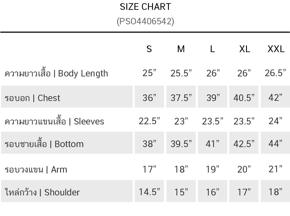Click the Bottom row label

[44, 144]
